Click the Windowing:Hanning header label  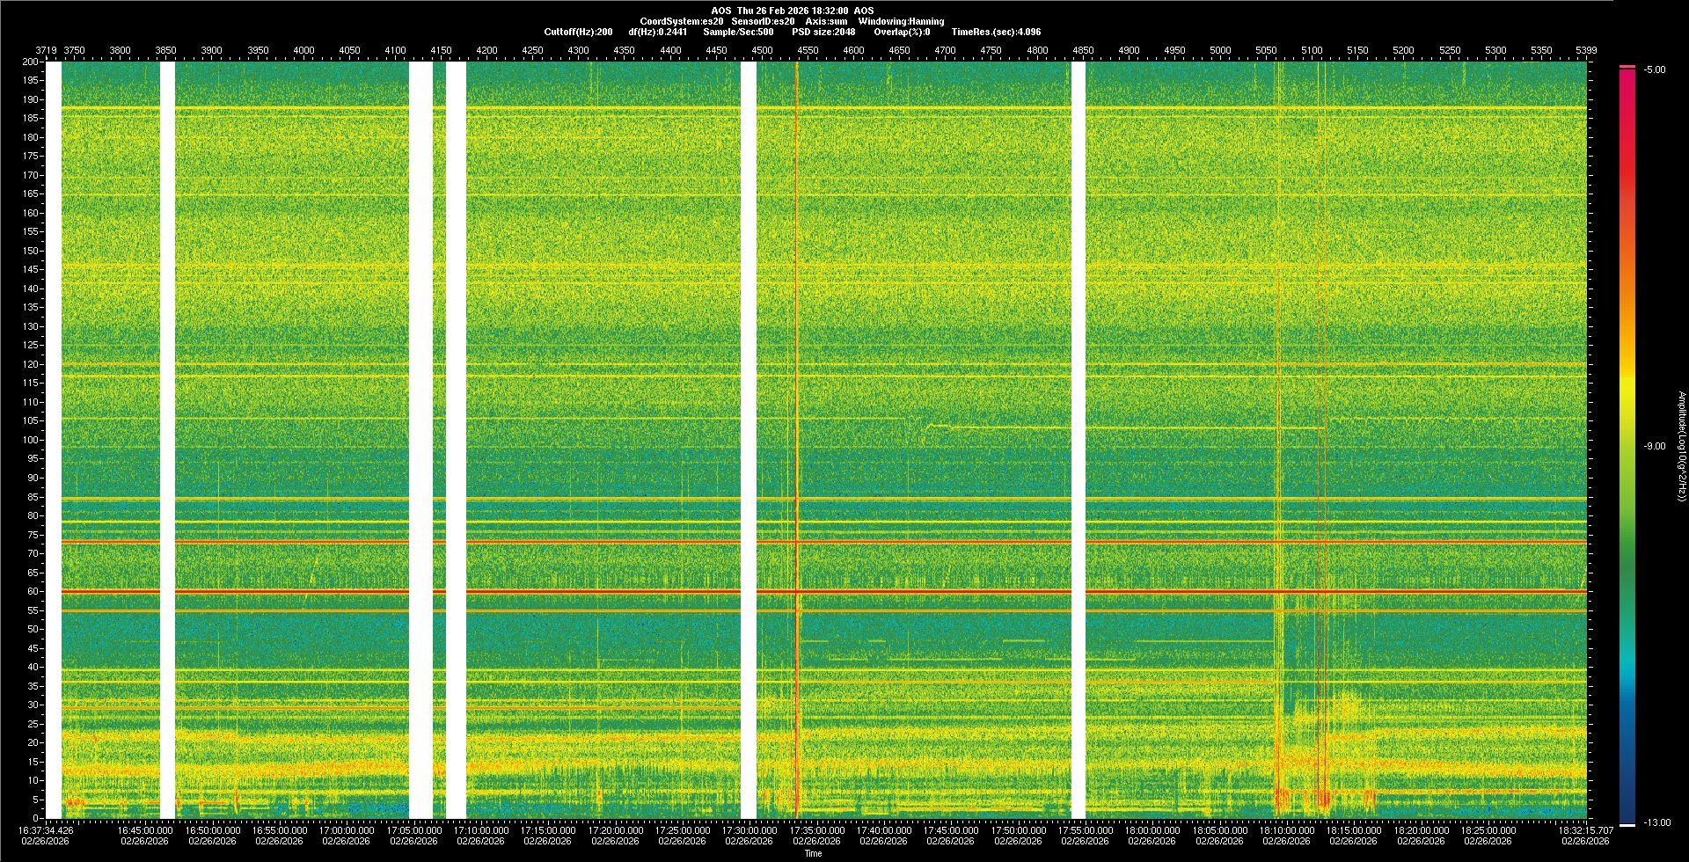coord(901,21)
